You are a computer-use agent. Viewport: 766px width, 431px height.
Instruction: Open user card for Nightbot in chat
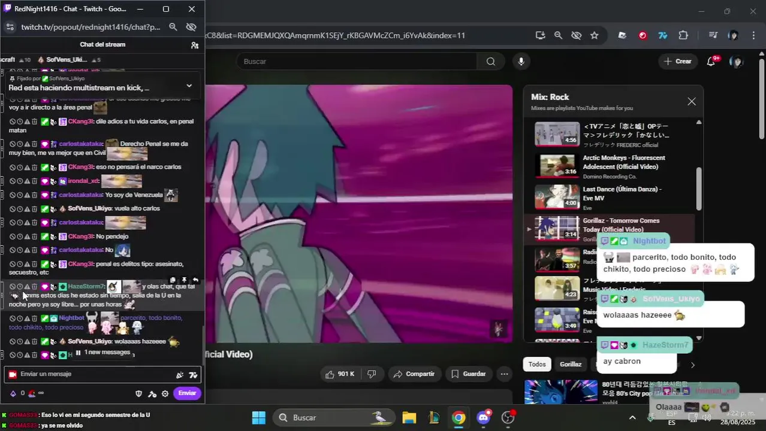point(71,318)
